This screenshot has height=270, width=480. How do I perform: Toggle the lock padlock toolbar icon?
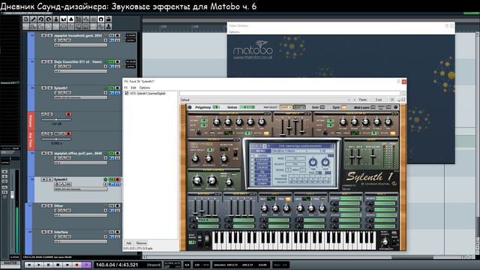tap(108, 19)
